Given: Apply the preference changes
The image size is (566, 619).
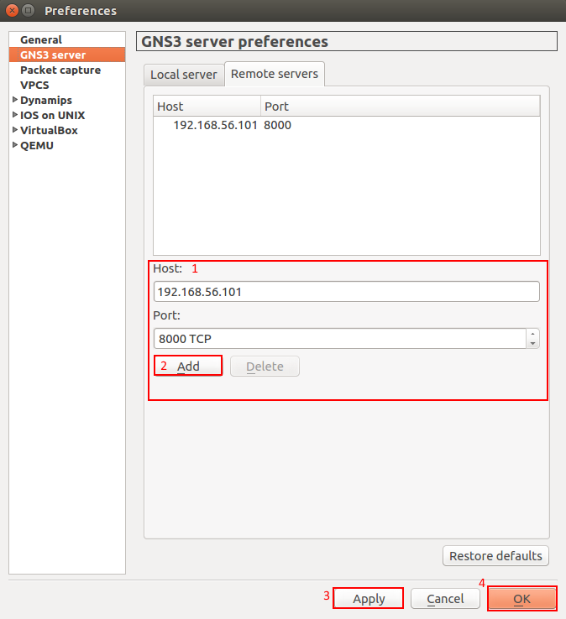Looking at the screenshot, I should (x=369, y=599).
